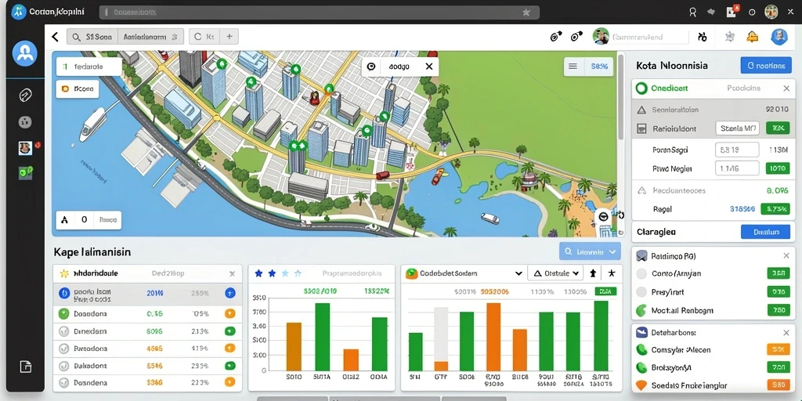Switch to the Pcodoina tab in the panel

click(x=743, y=88)
